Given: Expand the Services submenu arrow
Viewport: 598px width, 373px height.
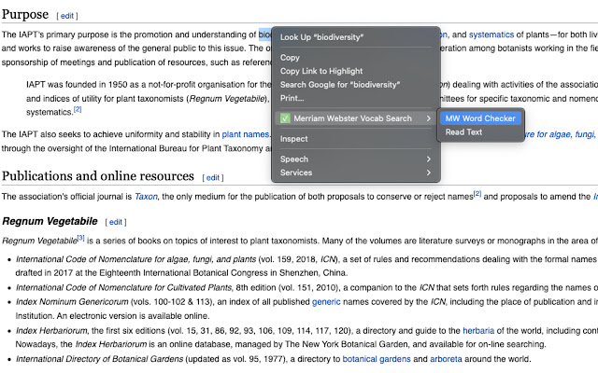Looking at the screenshot, I should pyautogui.click(x=429, y=173).
